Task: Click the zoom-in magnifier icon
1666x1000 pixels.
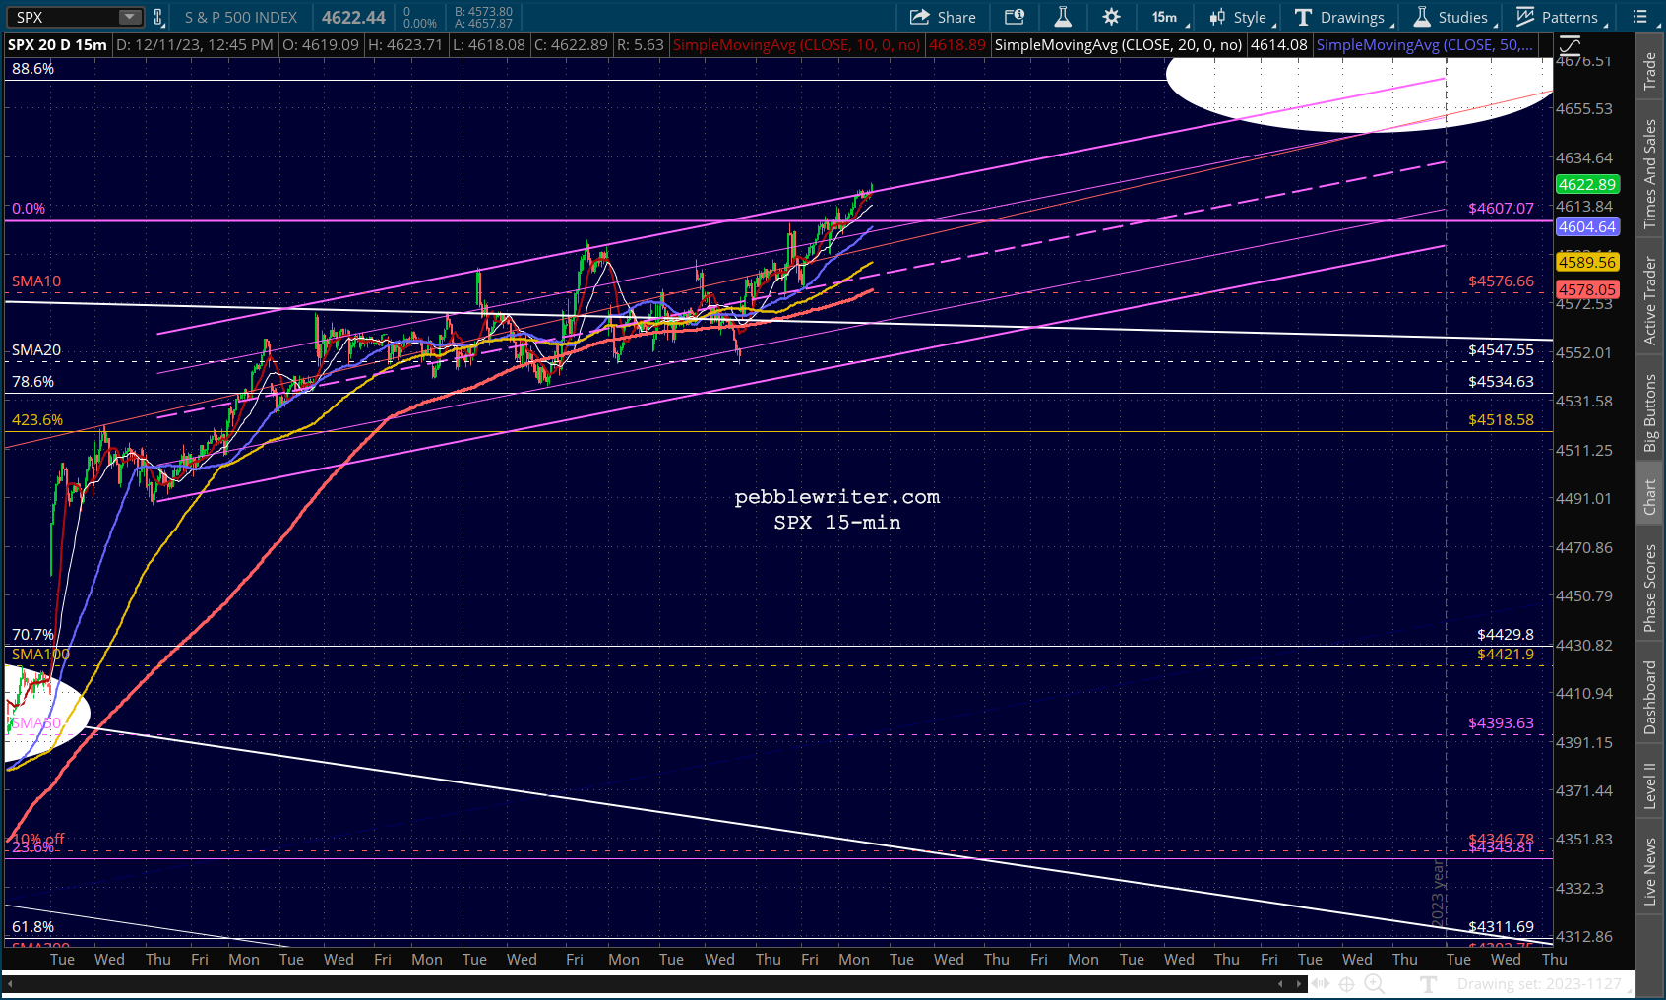Action: [1375, 984]
